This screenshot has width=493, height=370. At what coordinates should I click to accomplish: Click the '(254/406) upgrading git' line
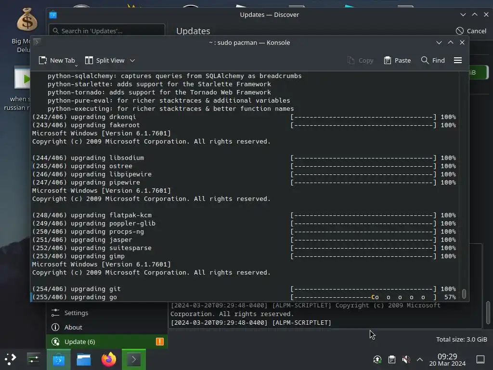click(x=77, y=289)
